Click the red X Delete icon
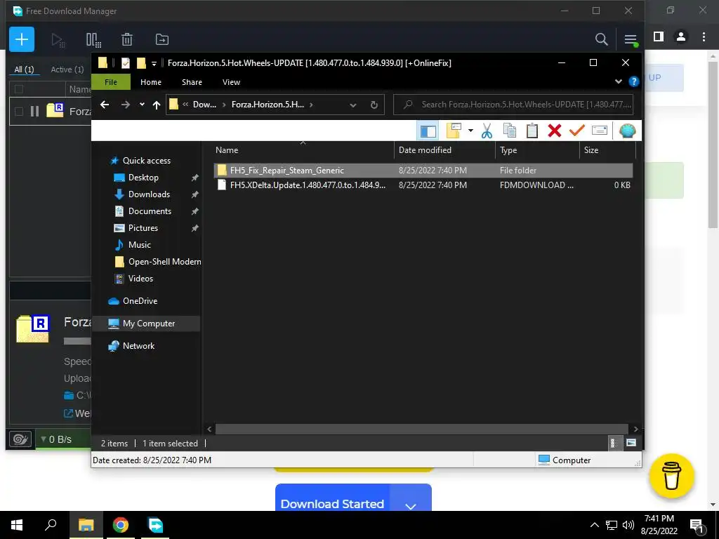The height and width of the screenshot is (539, 719). point(555,131)
